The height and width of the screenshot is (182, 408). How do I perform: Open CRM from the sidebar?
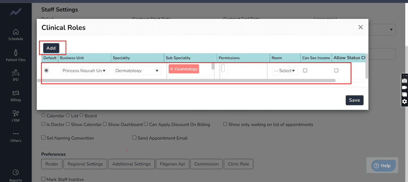tap(15, 116)
